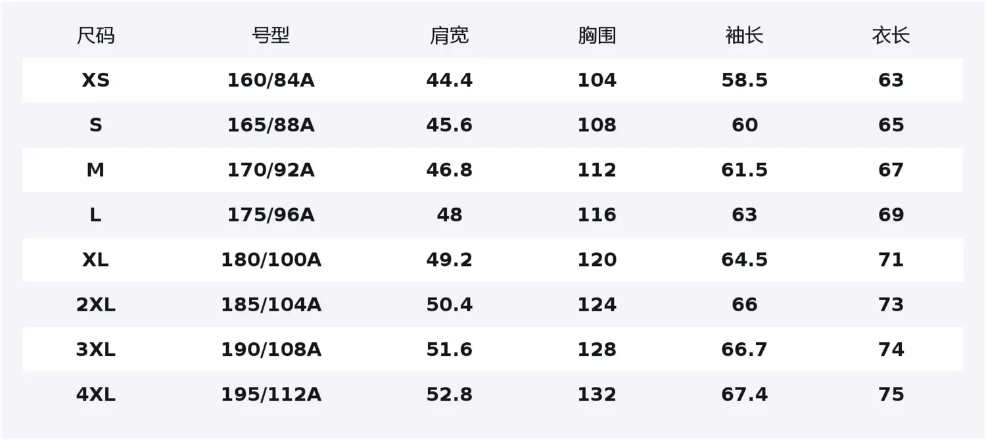Click the 4XL size label
The image size is (986, 440).
tap(95, 395)
